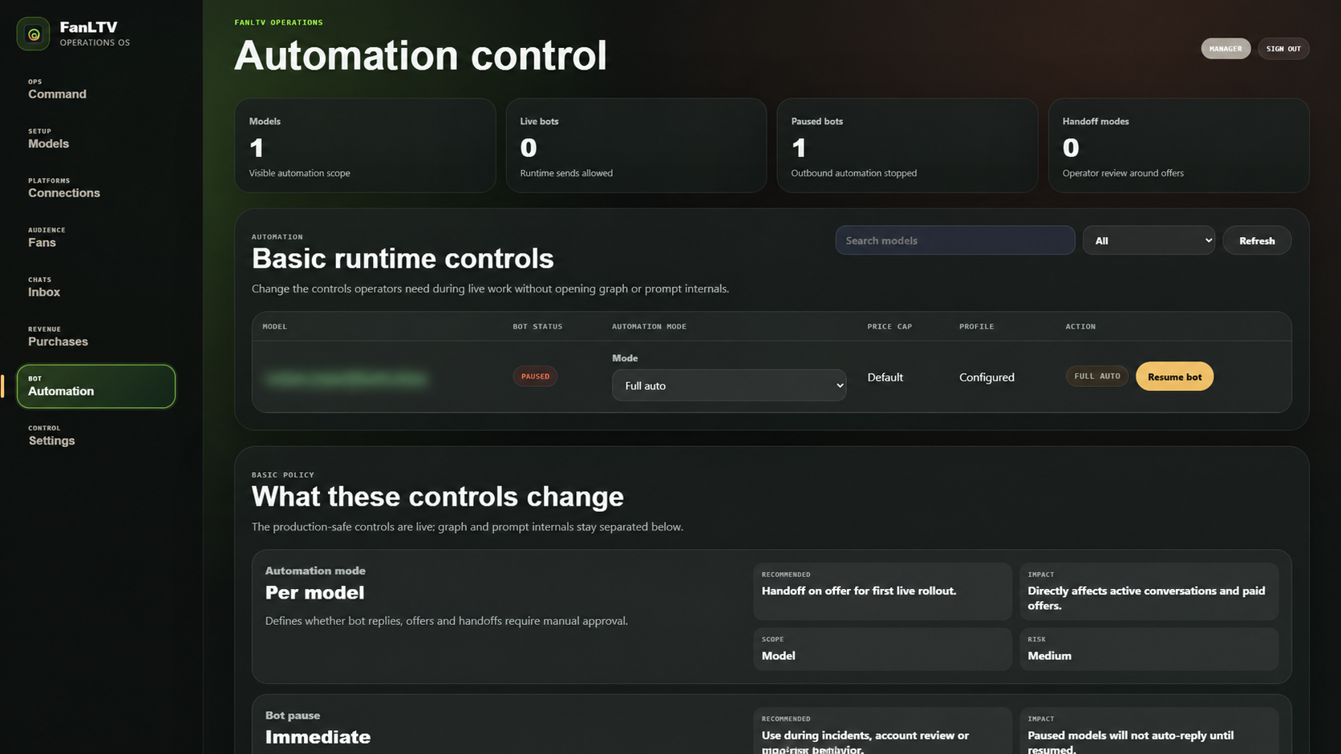Click the 'What these controls change' heading

click(x=437, y=497)
